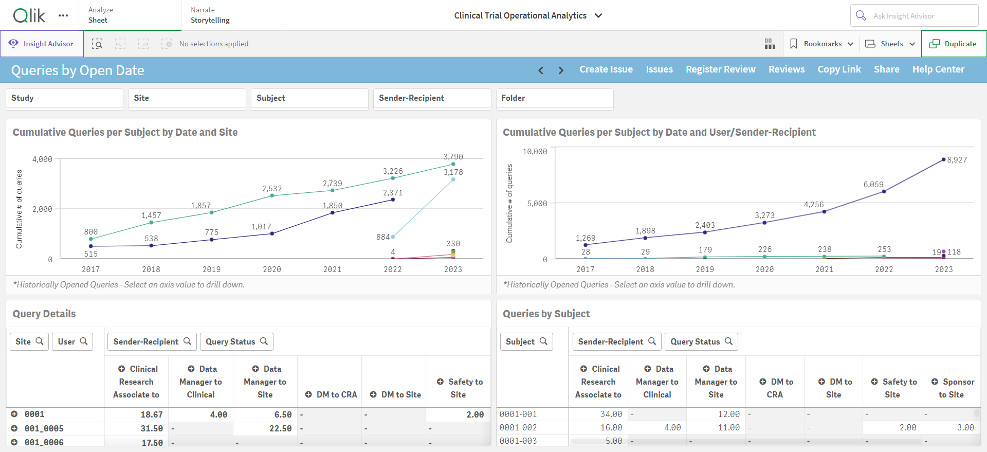Open the Bookmarks dropdown
Screen dimensions: 987x452
[x=821, y=44]
